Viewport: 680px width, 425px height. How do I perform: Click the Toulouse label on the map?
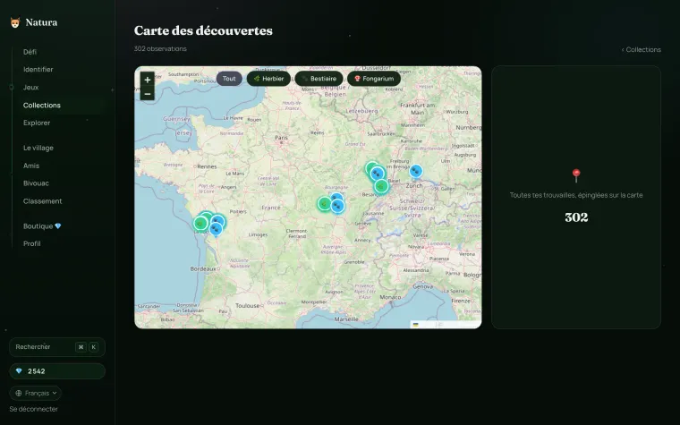(247, 306)
